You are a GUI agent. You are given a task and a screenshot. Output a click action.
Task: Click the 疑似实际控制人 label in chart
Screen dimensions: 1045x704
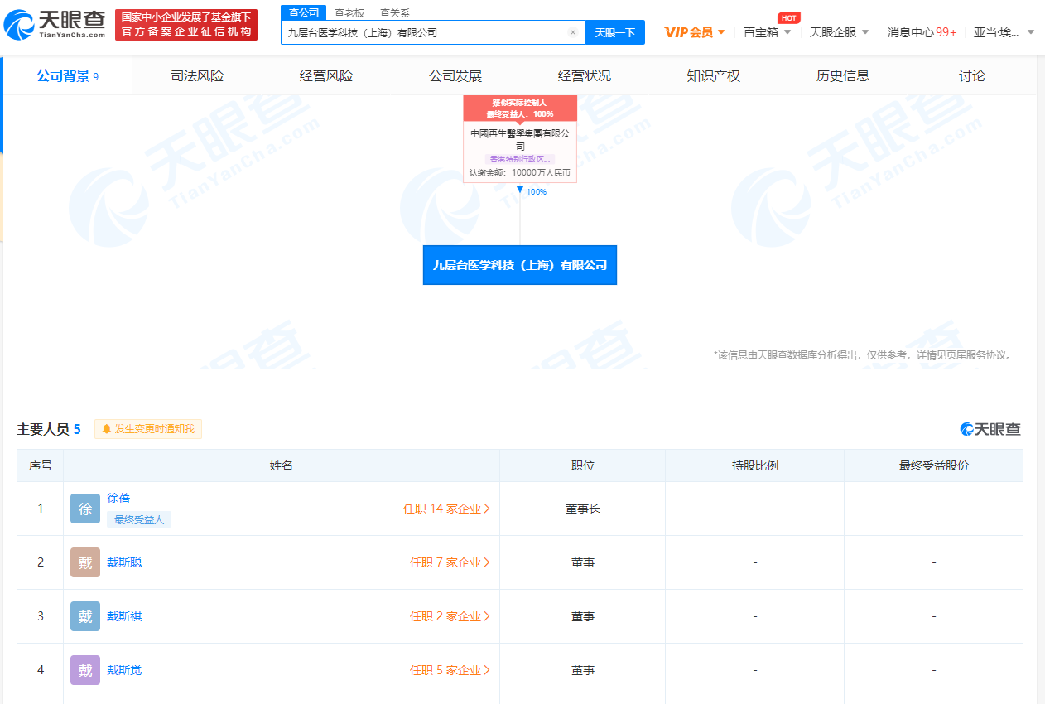tap(520, 103)
